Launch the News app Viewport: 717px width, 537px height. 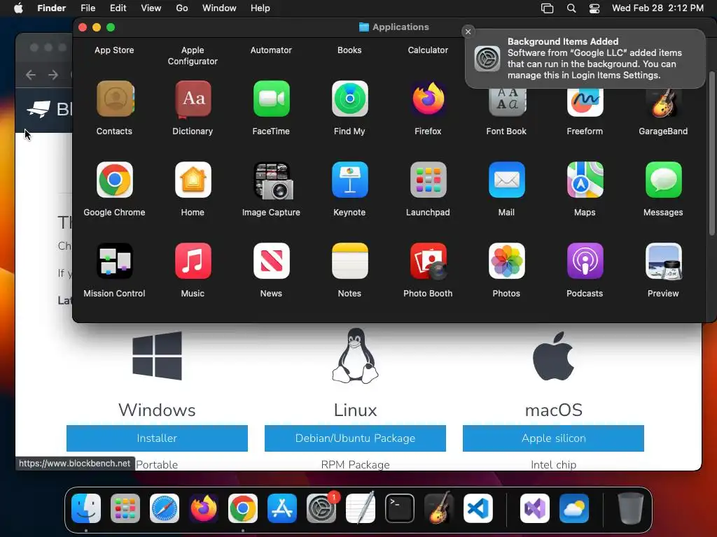click(271, 262)
